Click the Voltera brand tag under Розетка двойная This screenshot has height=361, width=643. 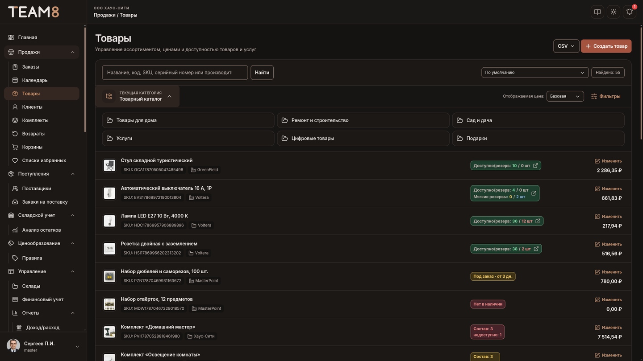pyautogui.click(x=199, y=253)
